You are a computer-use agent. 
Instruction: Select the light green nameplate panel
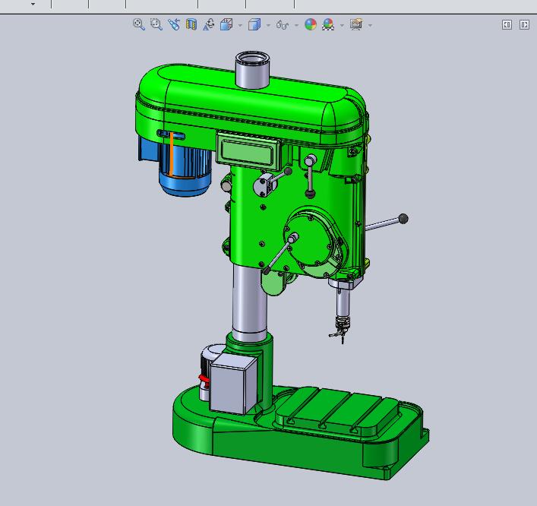(x=248, y=151)
